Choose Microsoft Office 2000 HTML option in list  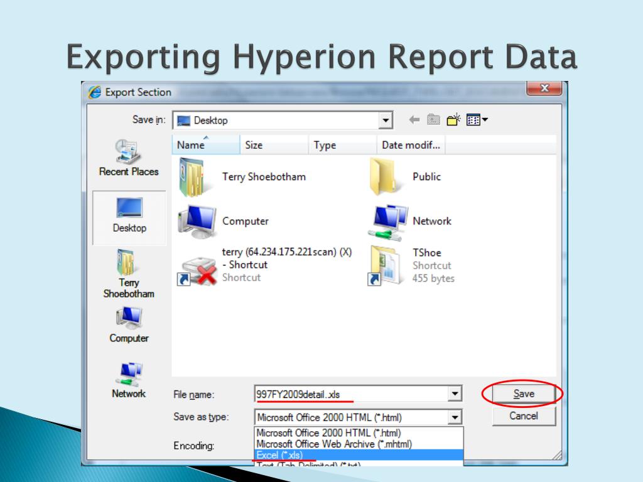click(x=359, y=433)
